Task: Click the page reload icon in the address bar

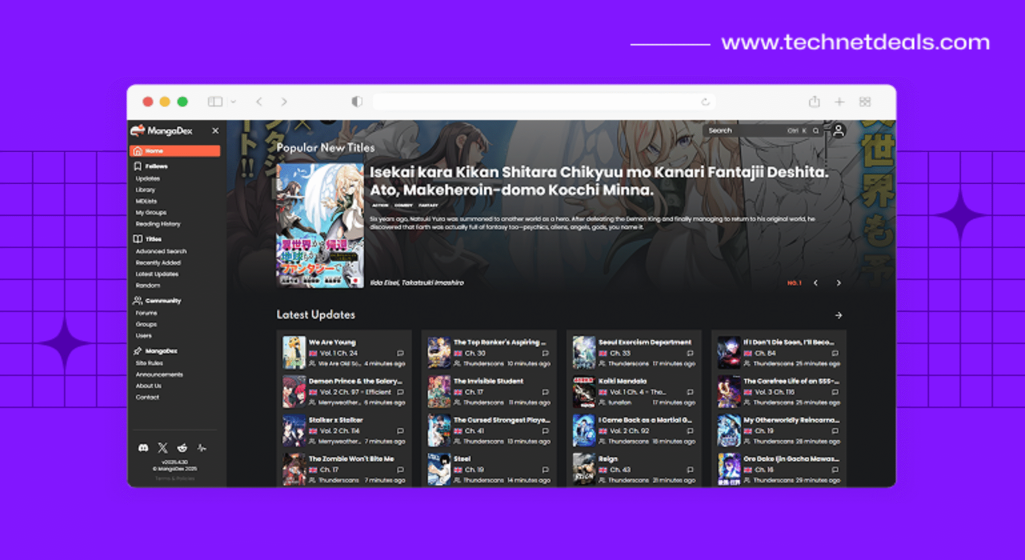Action: click(x=705, y=102)
